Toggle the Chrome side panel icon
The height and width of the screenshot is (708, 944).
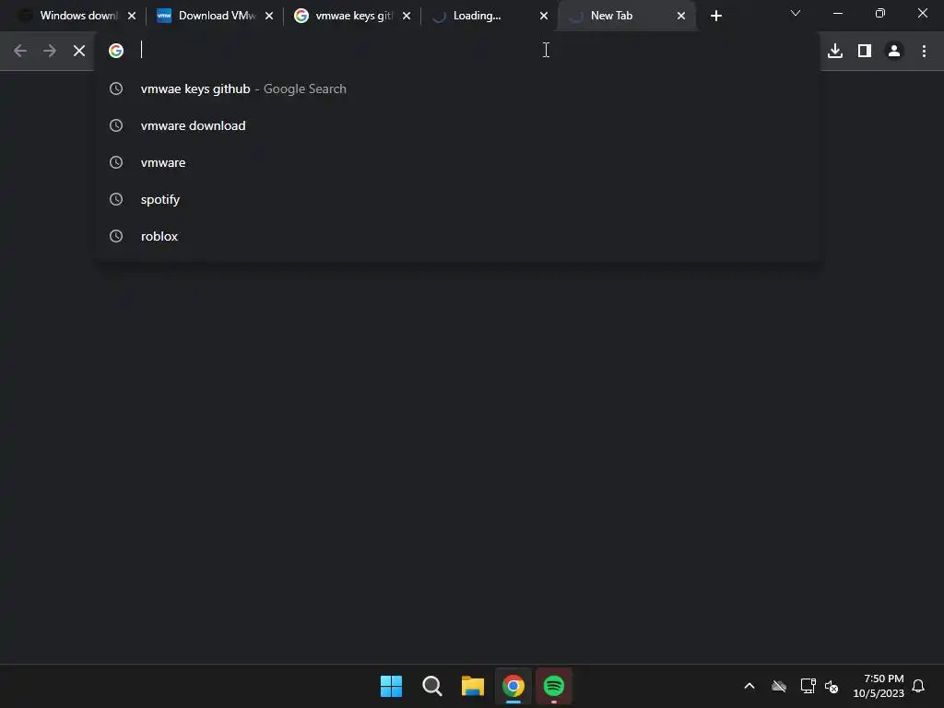pyautogui.click(x=865, y=51)
